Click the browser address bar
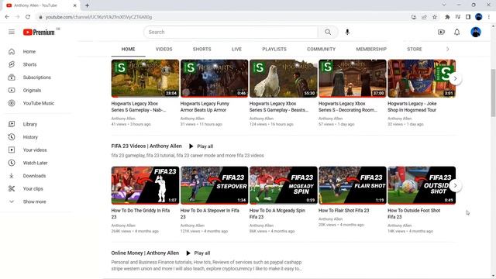The width and height of the screenshot is (496, 279). [x=222, y=17]
